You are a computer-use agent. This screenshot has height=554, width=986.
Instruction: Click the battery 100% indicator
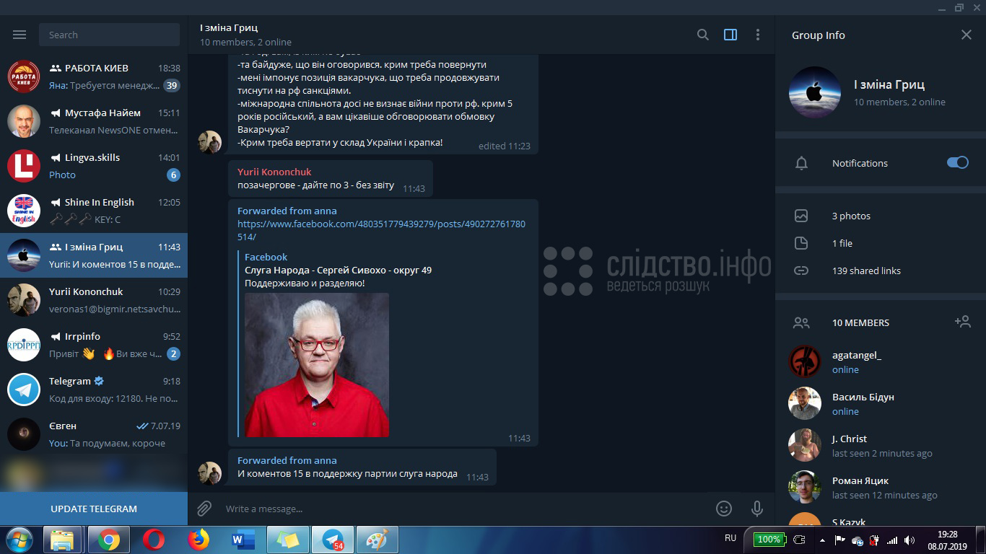(769, 540)
